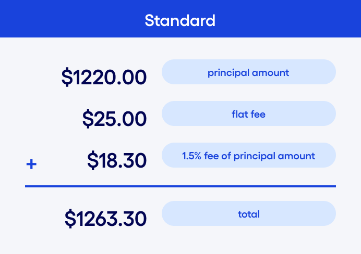The height and width of the screenshot is (254, 361).
Task: Click the dollar sign of $1220.00
Action: [67, 78]
